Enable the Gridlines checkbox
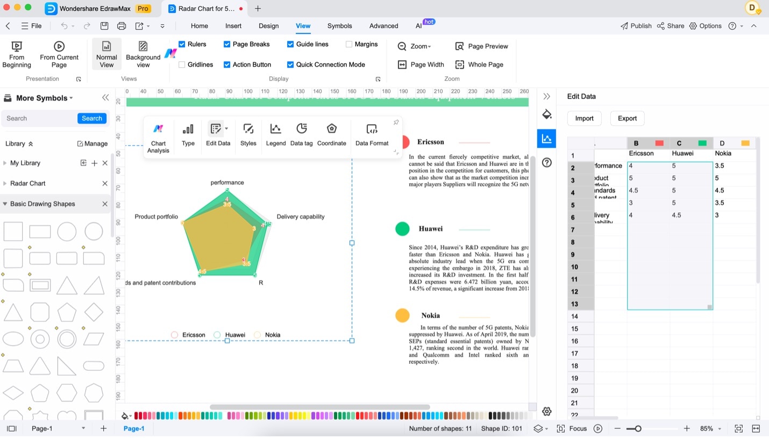 [x=182, y=64]
